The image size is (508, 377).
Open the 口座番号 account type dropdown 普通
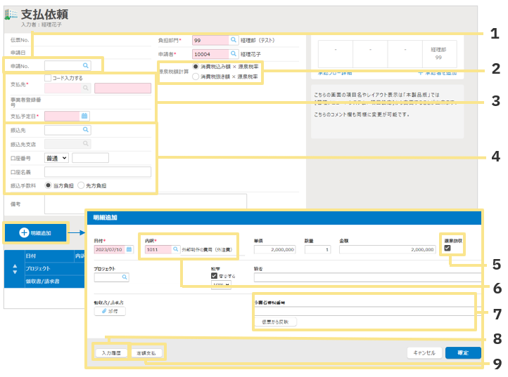[x=56, y=158]
